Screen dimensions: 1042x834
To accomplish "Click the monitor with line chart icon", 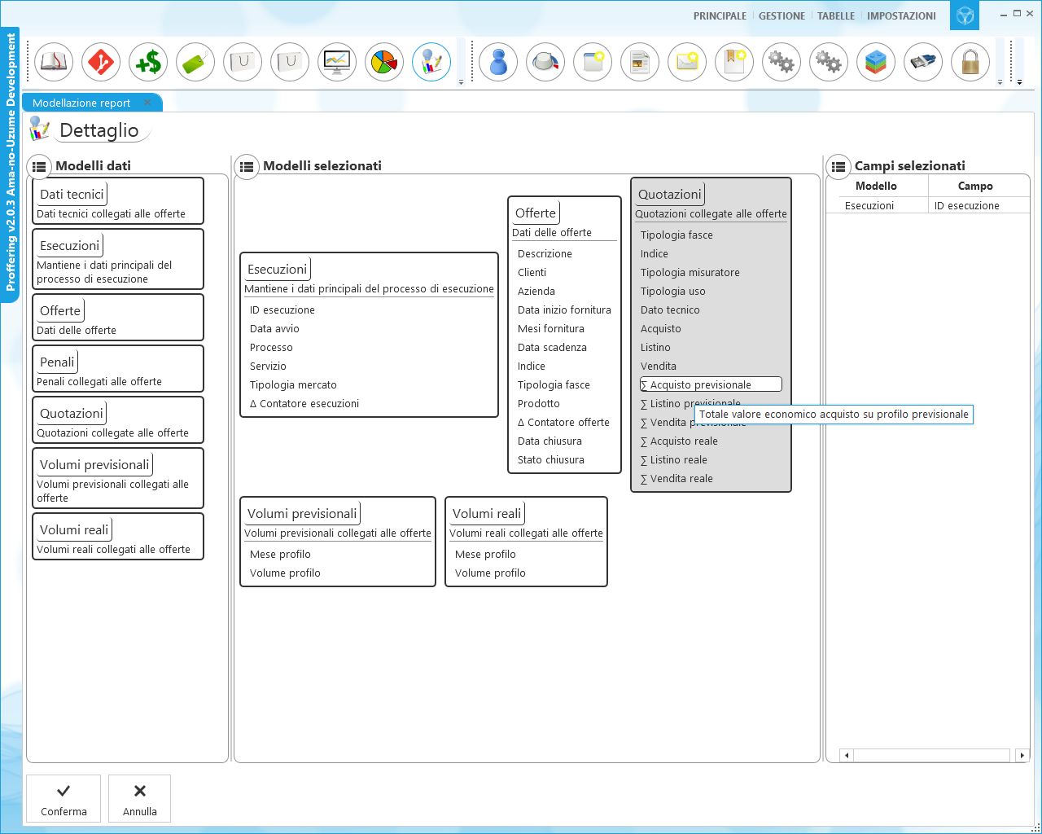I will 337,62.
